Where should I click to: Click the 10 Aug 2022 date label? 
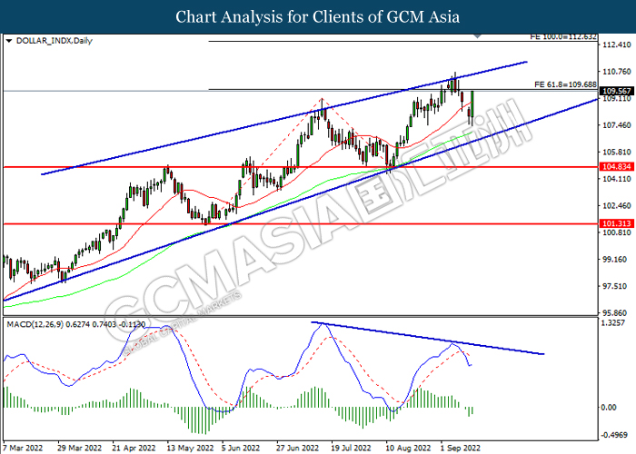click(x=408, y=448)
